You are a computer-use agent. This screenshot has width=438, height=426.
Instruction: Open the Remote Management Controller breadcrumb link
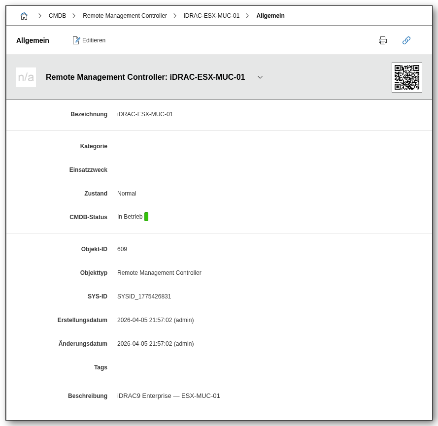[125, 15]
